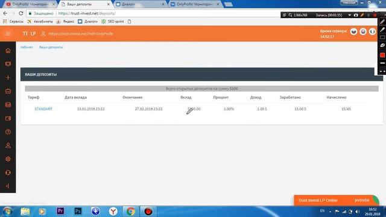Viewport: 386px width, 217px height.
Task: Click the volume icon in the system tray
Action: pos(358,212)
